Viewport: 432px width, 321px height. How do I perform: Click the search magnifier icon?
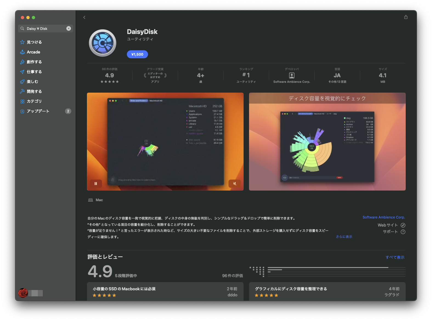coord(22,29)
